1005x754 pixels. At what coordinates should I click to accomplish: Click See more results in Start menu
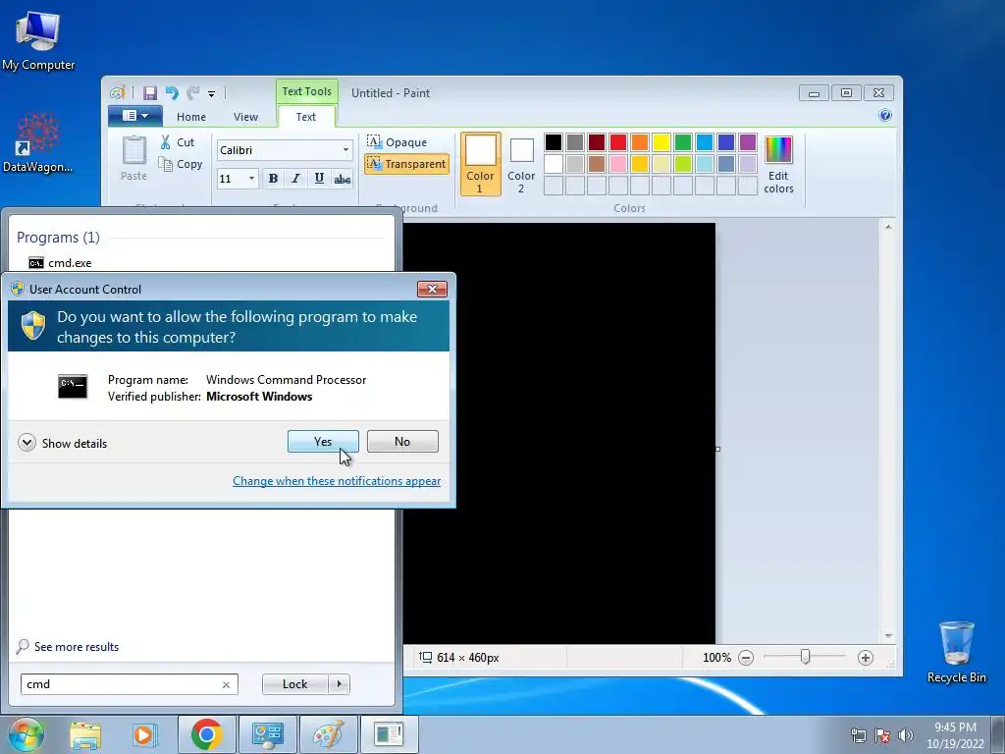(x=68, y=646)
